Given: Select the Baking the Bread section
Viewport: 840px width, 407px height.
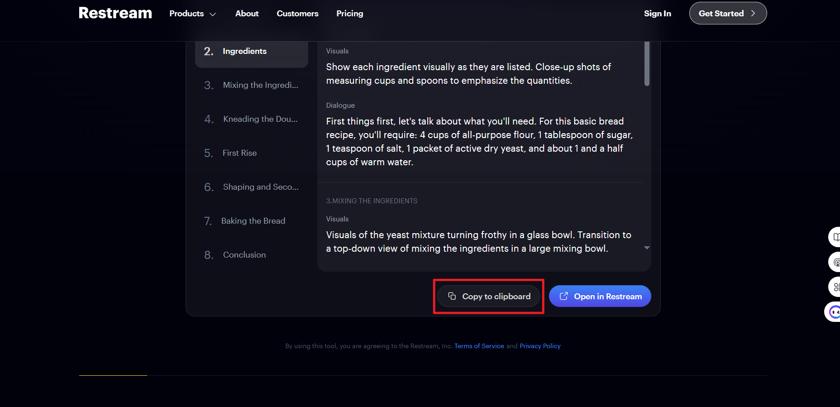Looking at the screenshot, I should pos(253,221).
